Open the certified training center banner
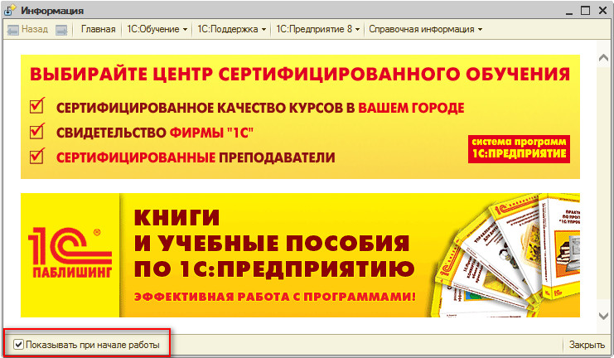Screen dimensions: 614x358 (x=300, y=117)
